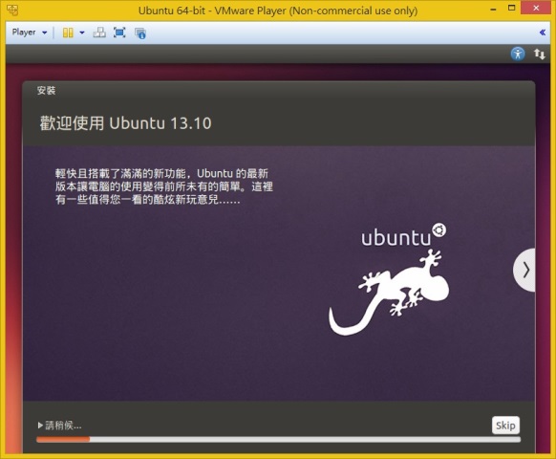Enter full screen mode
The image size is (556, 459).
tap(119, 33)
